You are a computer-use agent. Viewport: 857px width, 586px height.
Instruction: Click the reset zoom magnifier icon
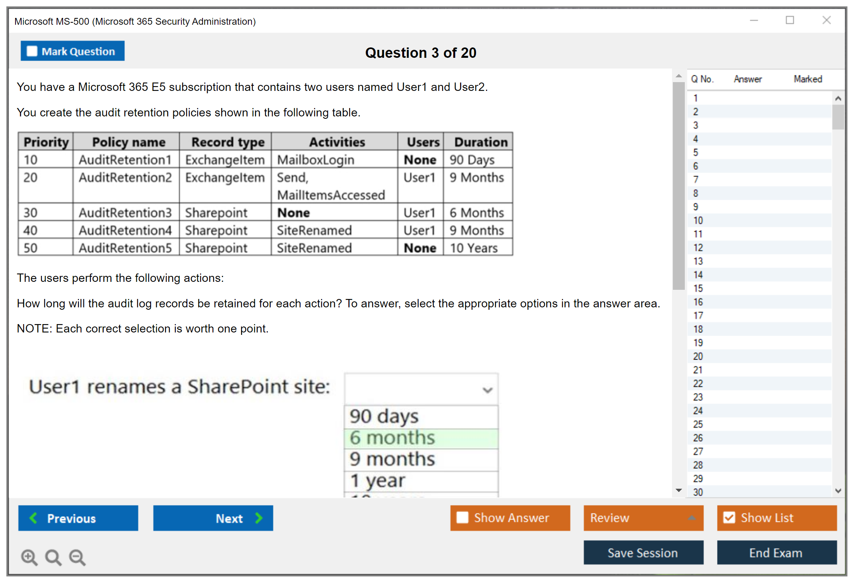click(x=53, y=557)
